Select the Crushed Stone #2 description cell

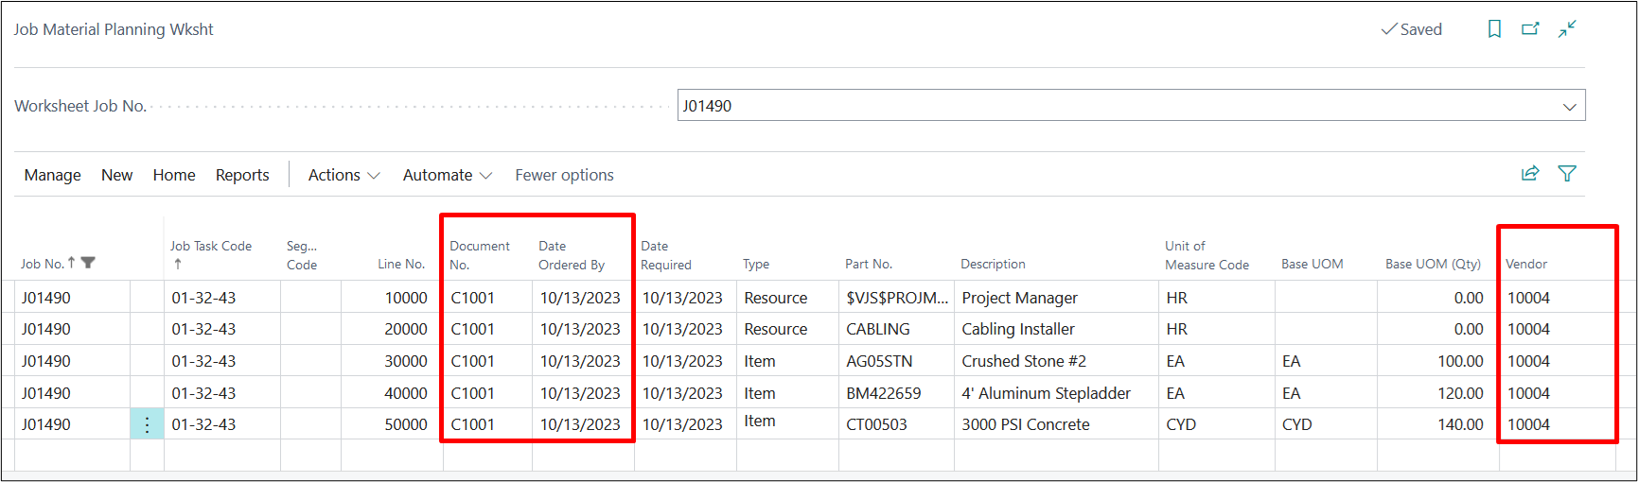click(x=1024, y=361)
